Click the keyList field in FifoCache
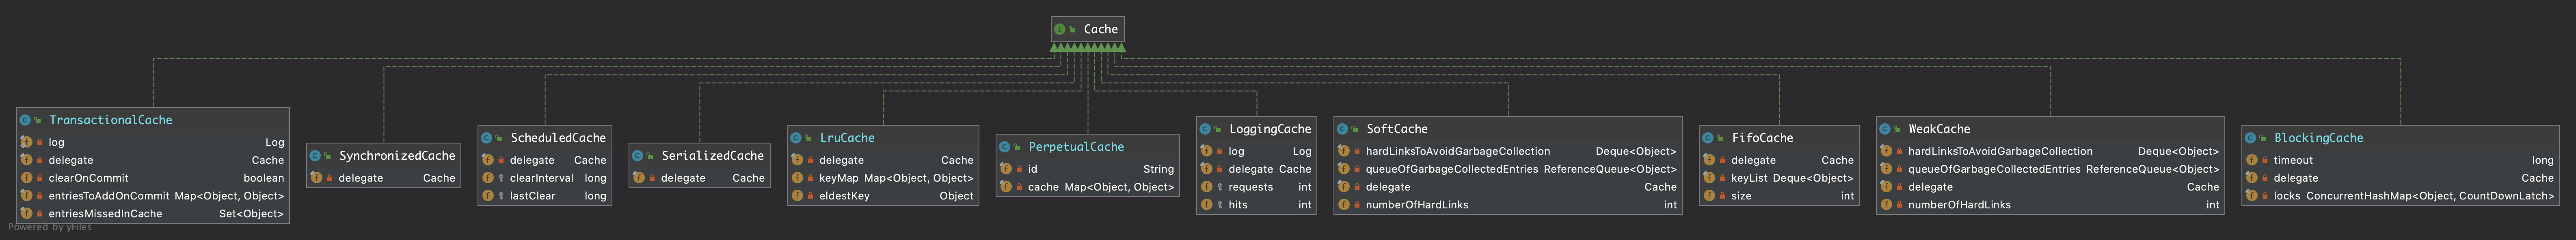 point(1749,178)
